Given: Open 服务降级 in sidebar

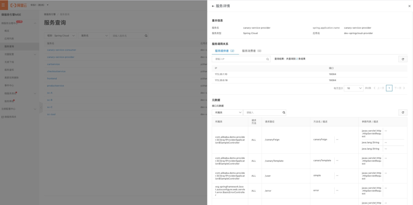Looking at the screenshot, I should (x=9, y=101).
